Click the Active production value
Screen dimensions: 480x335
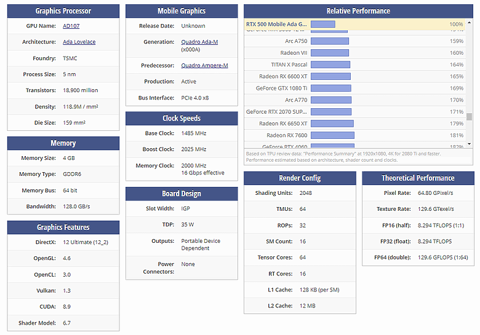click(188, 82)
